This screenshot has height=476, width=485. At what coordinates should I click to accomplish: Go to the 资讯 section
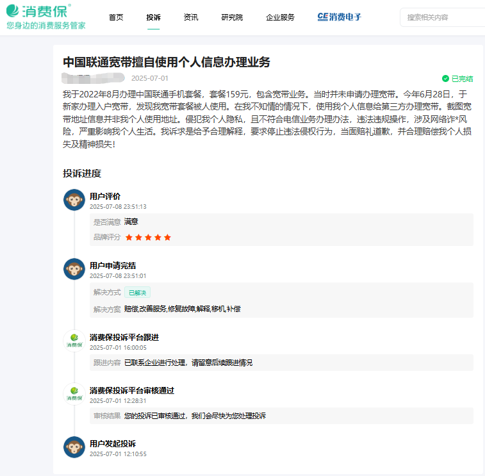tap(191, 17)
